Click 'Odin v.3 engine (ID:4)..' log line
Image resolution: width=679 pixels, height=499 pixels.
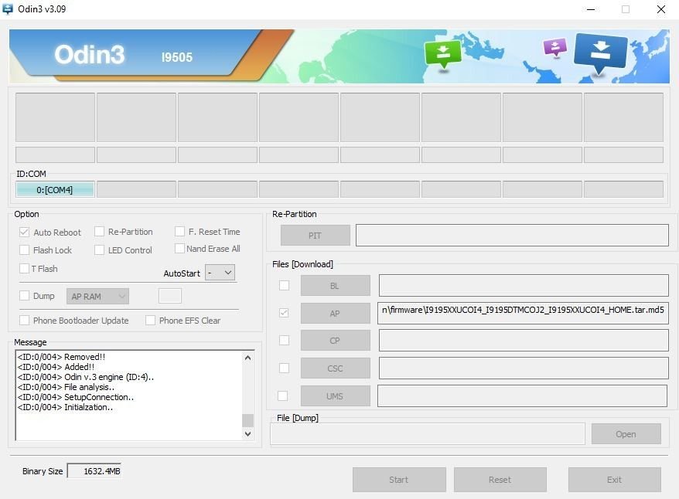coord(86,377)
